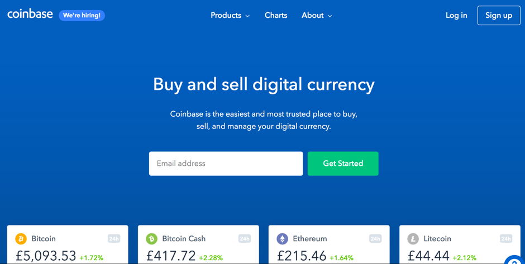Click the green Get Started button

tap(343, 164)
